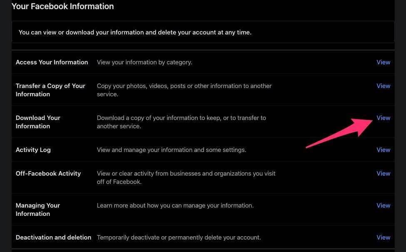Screen dimensions: 406x252
Task: Open View link for Download Your Information
Action: (383, 118)
